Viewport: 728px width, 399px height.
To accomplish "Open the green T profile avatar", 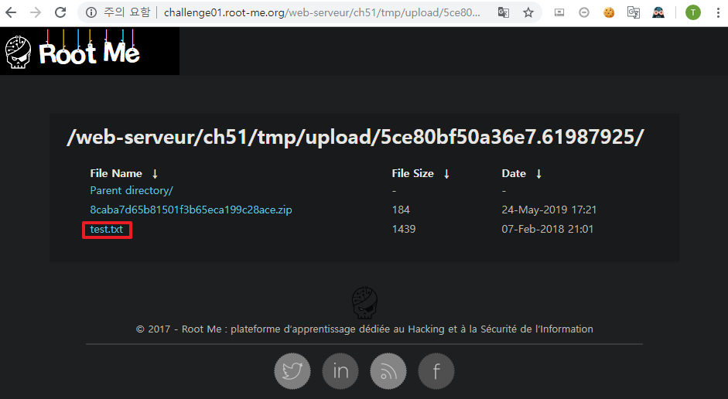I will click(x=692, y=12).
